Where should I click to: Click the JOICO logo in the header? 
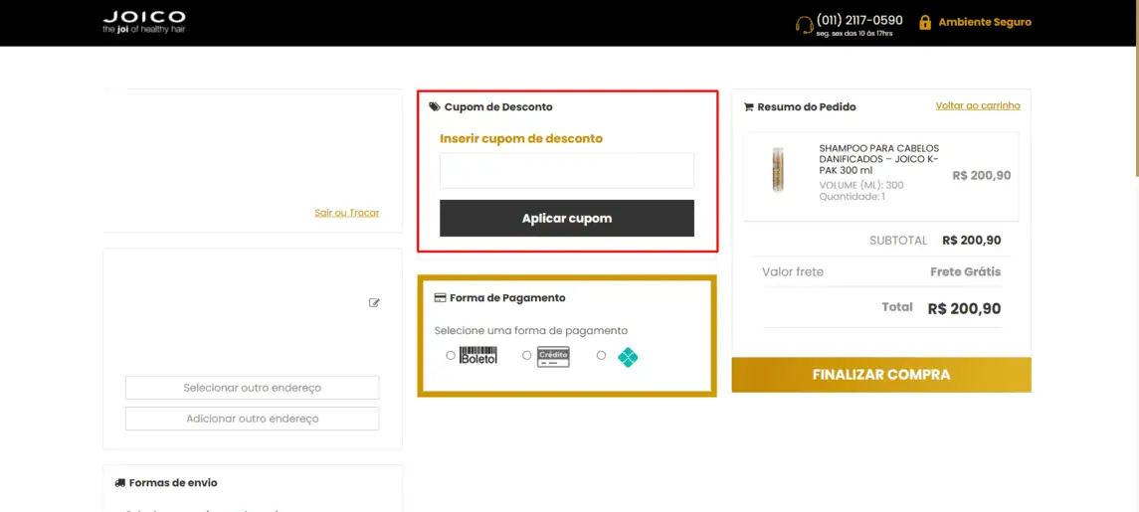[x=144, y=23]
